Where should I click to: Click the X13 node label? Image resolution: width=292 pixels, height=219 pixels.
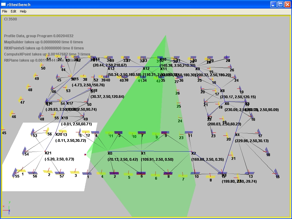[111, 69]
